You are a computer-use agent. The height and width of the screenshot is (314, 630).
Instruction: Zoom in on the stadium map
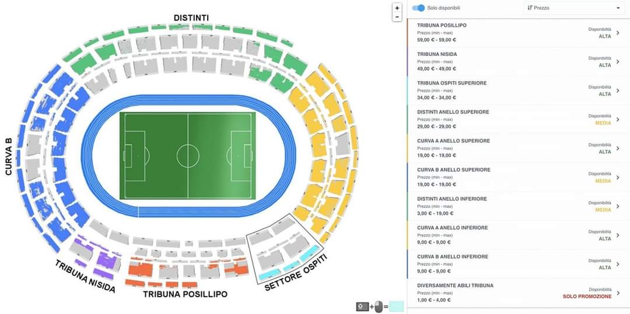point(397,8)
